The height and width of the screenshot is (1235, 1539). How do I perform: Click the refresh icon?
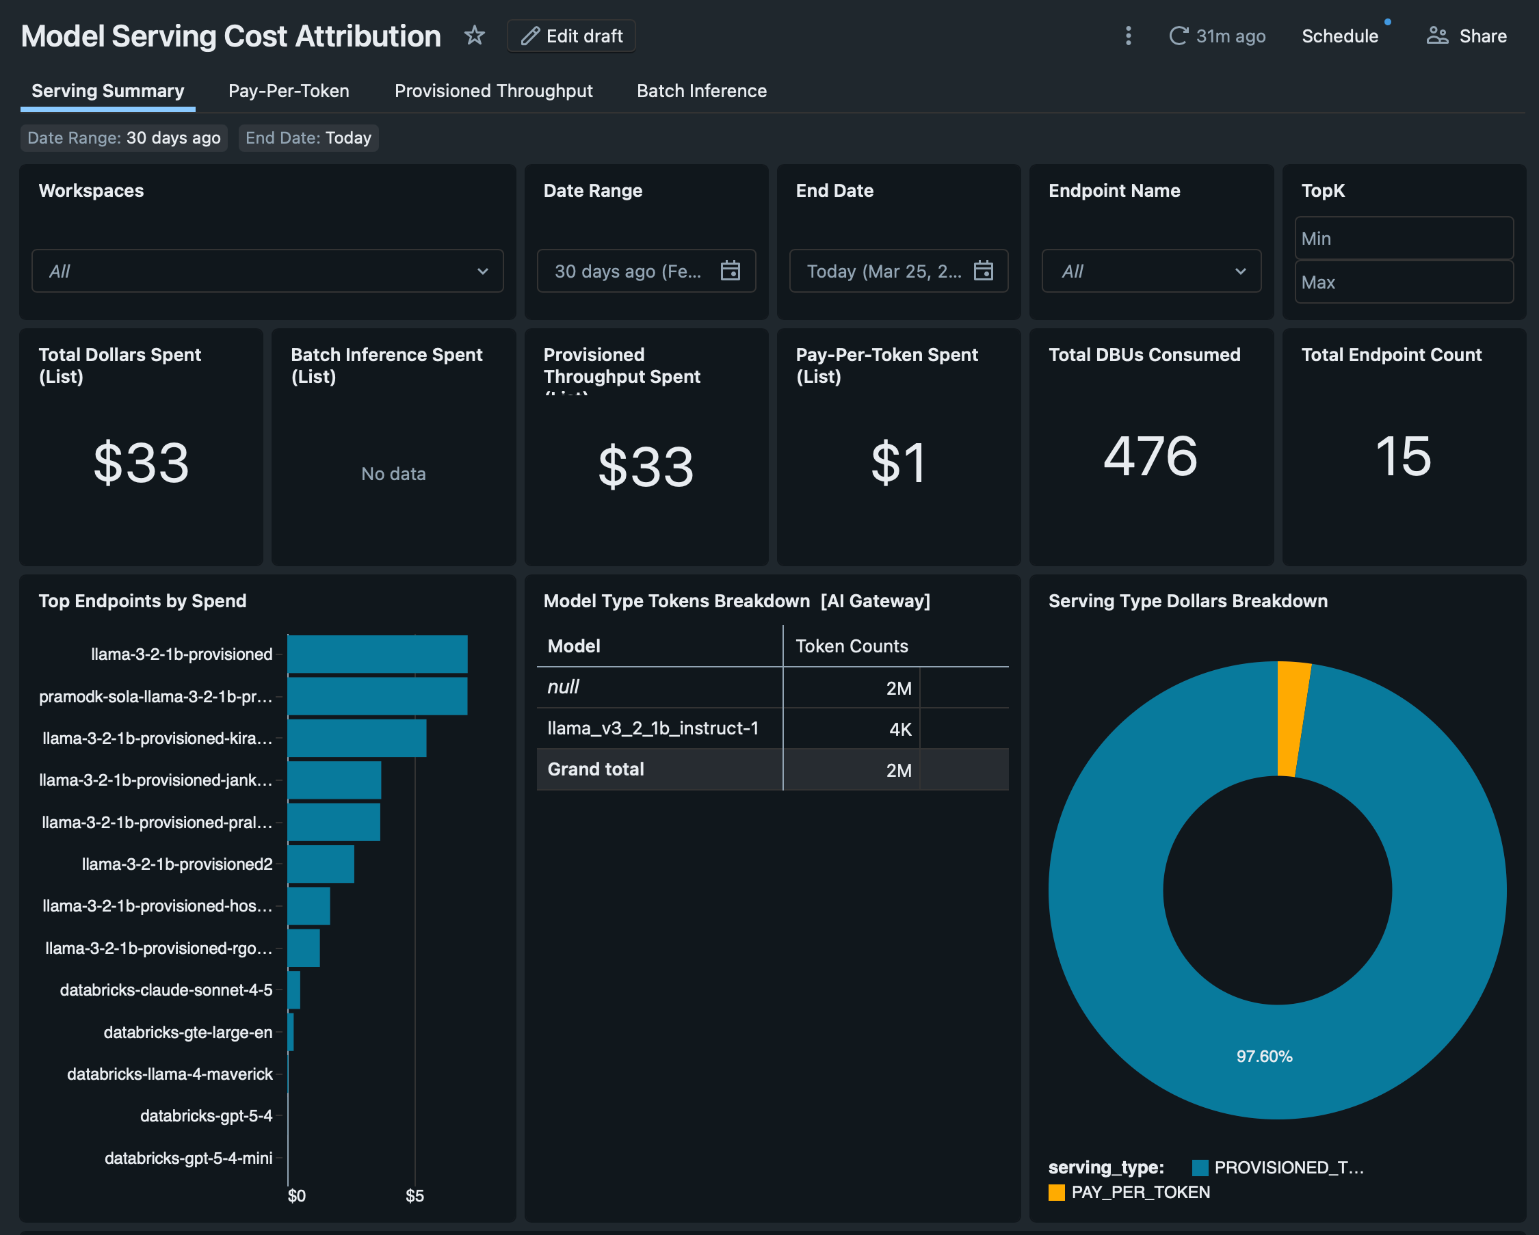tap(1178, 36)
